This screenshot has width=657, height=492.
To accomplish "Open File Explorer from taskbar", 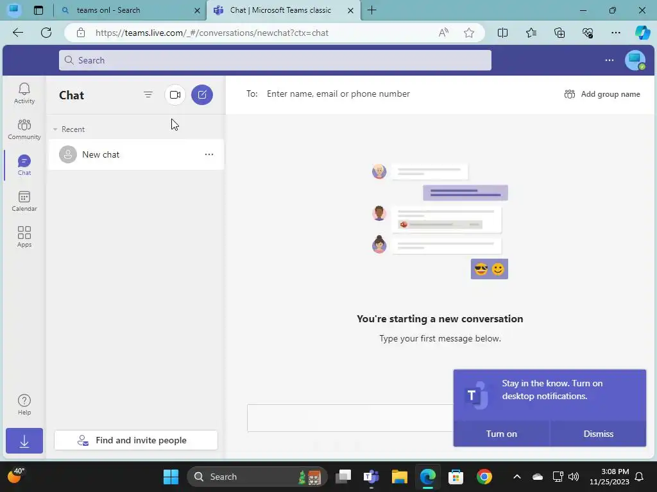I will [x=399, y=477].
